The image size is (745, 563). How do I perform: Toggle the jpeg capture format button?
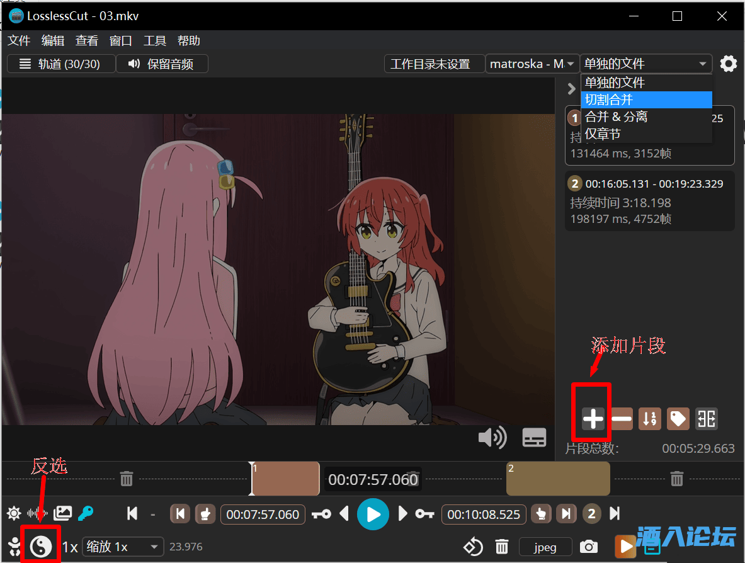tap(545, 547)
